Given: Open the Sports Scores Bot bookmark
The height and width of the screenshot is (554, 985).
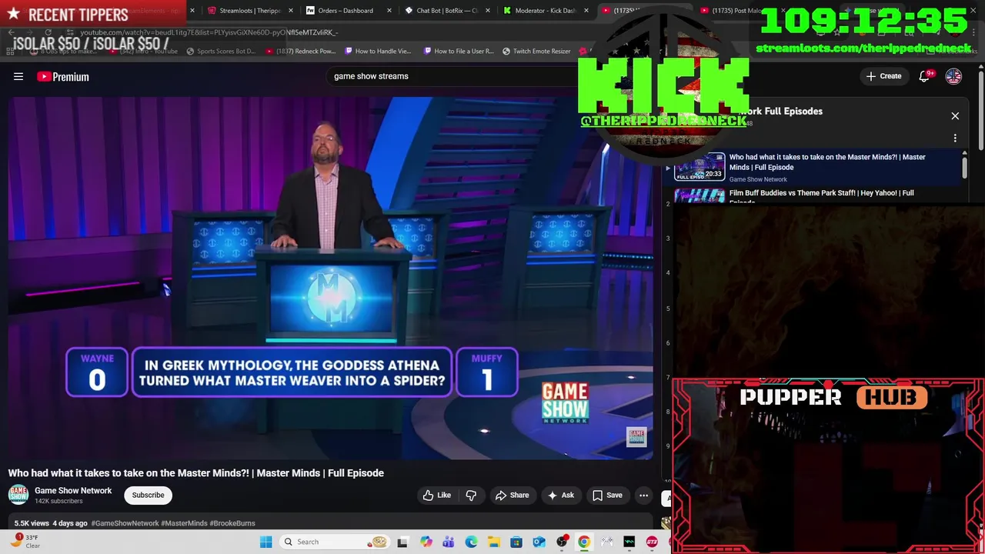Looking at the screenshot, I should 221,52.
